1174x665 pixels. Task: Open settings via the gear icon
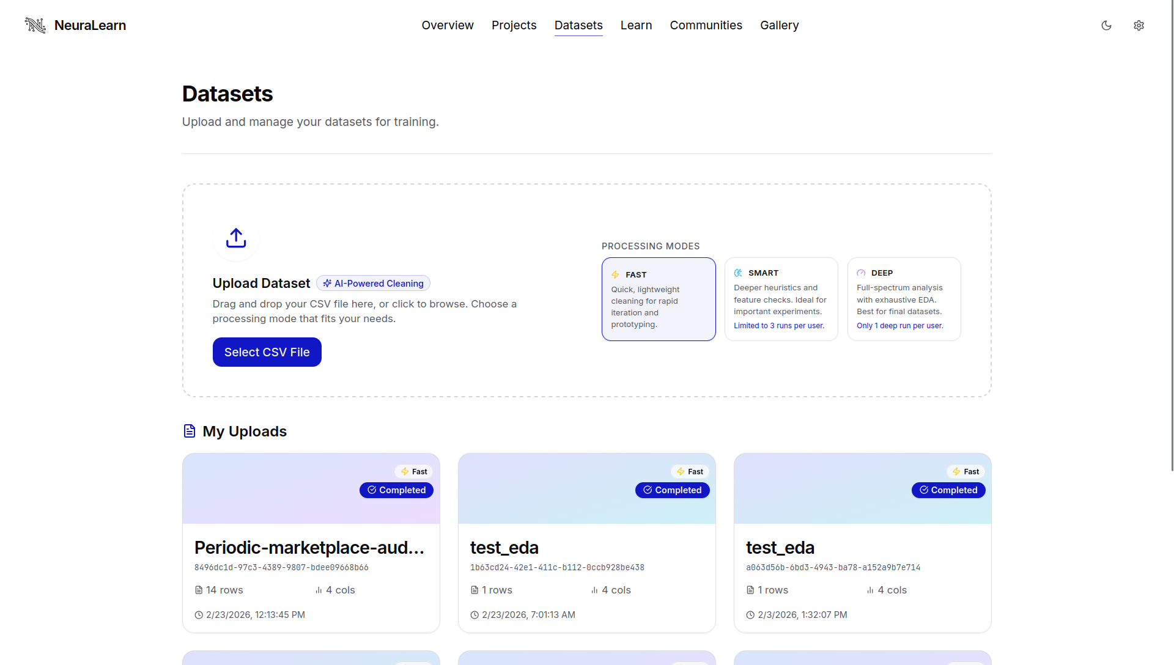point(1139,25)
